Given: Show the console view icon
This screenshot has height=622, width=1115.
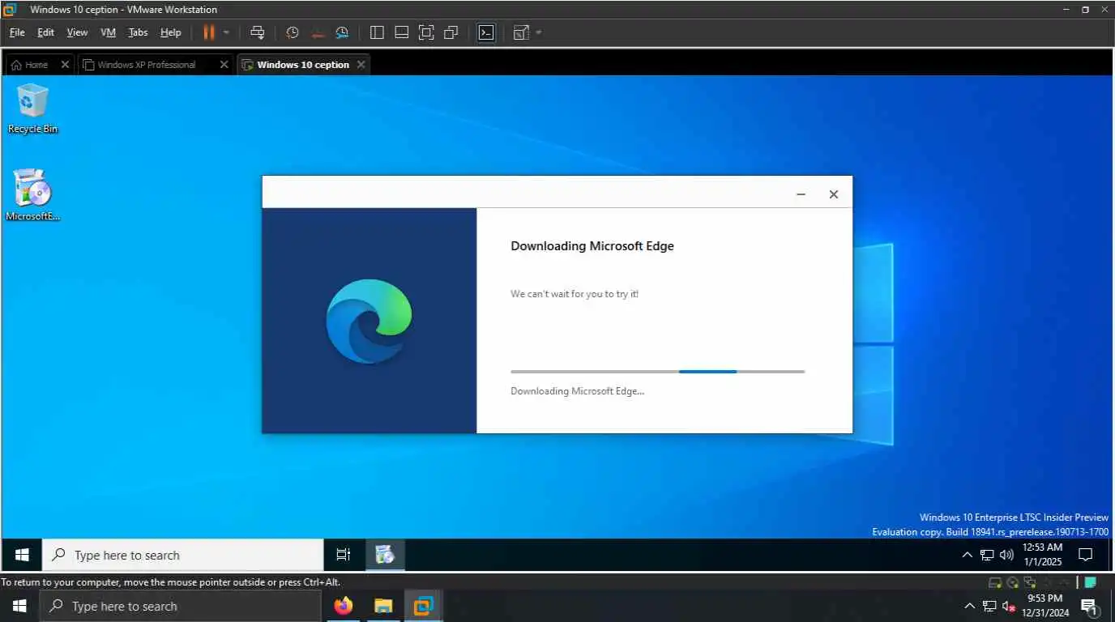Looking at the screenshot, I should pos(485,32).
